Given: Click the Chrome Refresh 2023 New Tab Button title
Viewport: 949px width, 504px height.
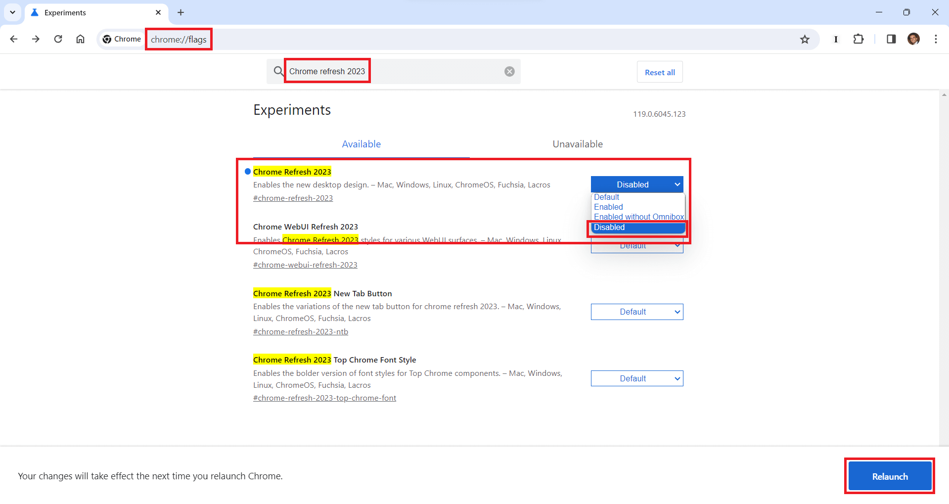Looking at the screenshot, I should pos(322,293).
